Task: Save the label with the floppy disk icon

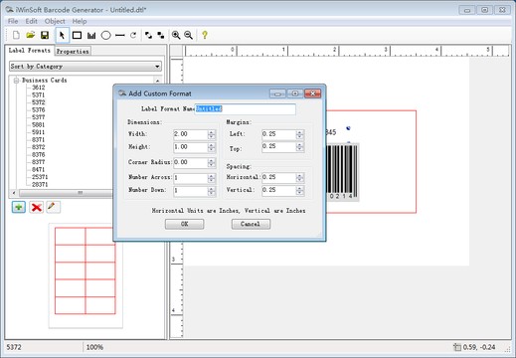Action: 45,35
